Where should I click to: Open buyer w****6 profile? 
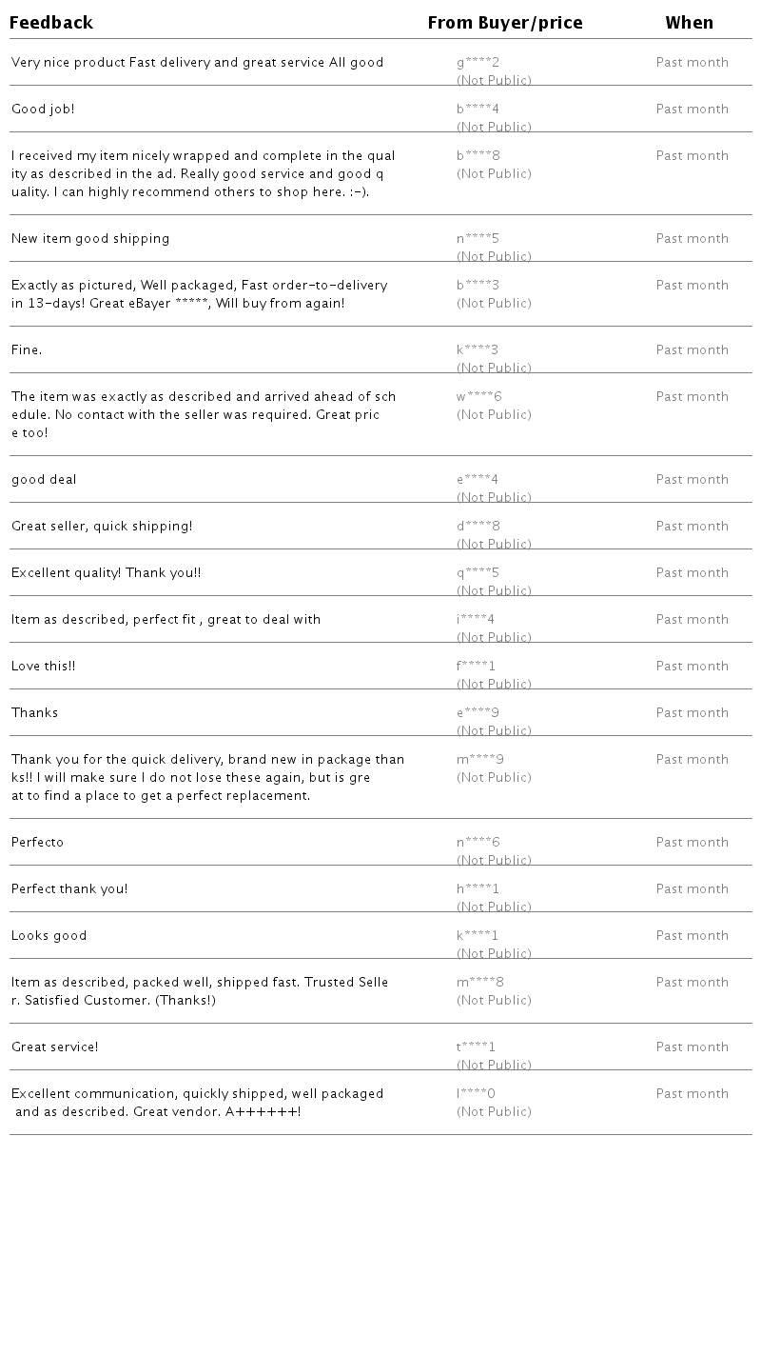(x=478, y=397)
